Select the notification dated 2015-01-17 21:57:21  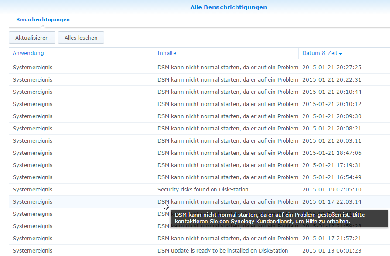click(199, 238)
